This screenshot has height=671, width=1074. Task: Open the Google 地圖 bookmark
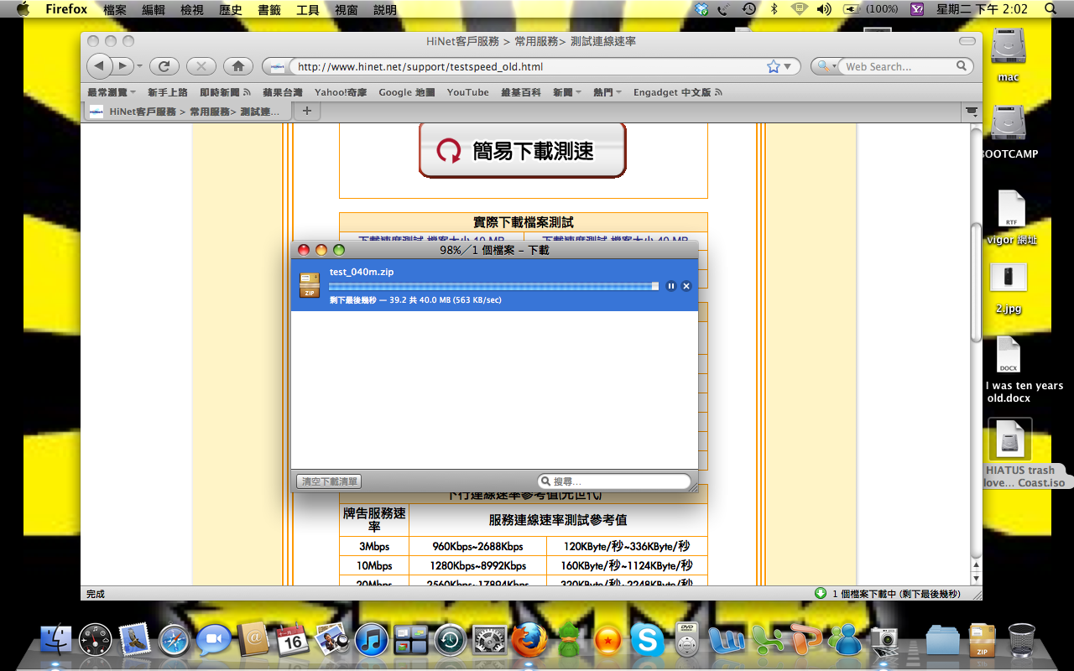point(407,92)
